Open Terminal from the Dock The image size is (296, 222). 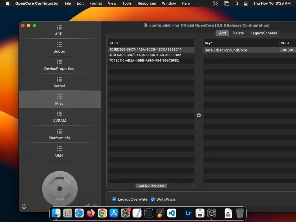(x=149, y=213)
